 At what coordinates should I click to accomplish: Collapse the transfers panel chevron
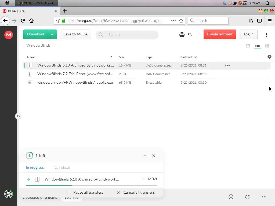coord(145,156)
